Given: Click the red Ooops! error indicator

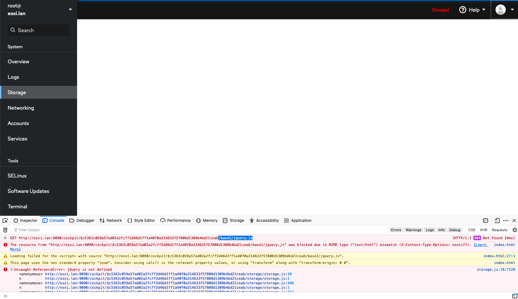Looking at the screenshot, I should pyautogui.click(x=440, y=10).
